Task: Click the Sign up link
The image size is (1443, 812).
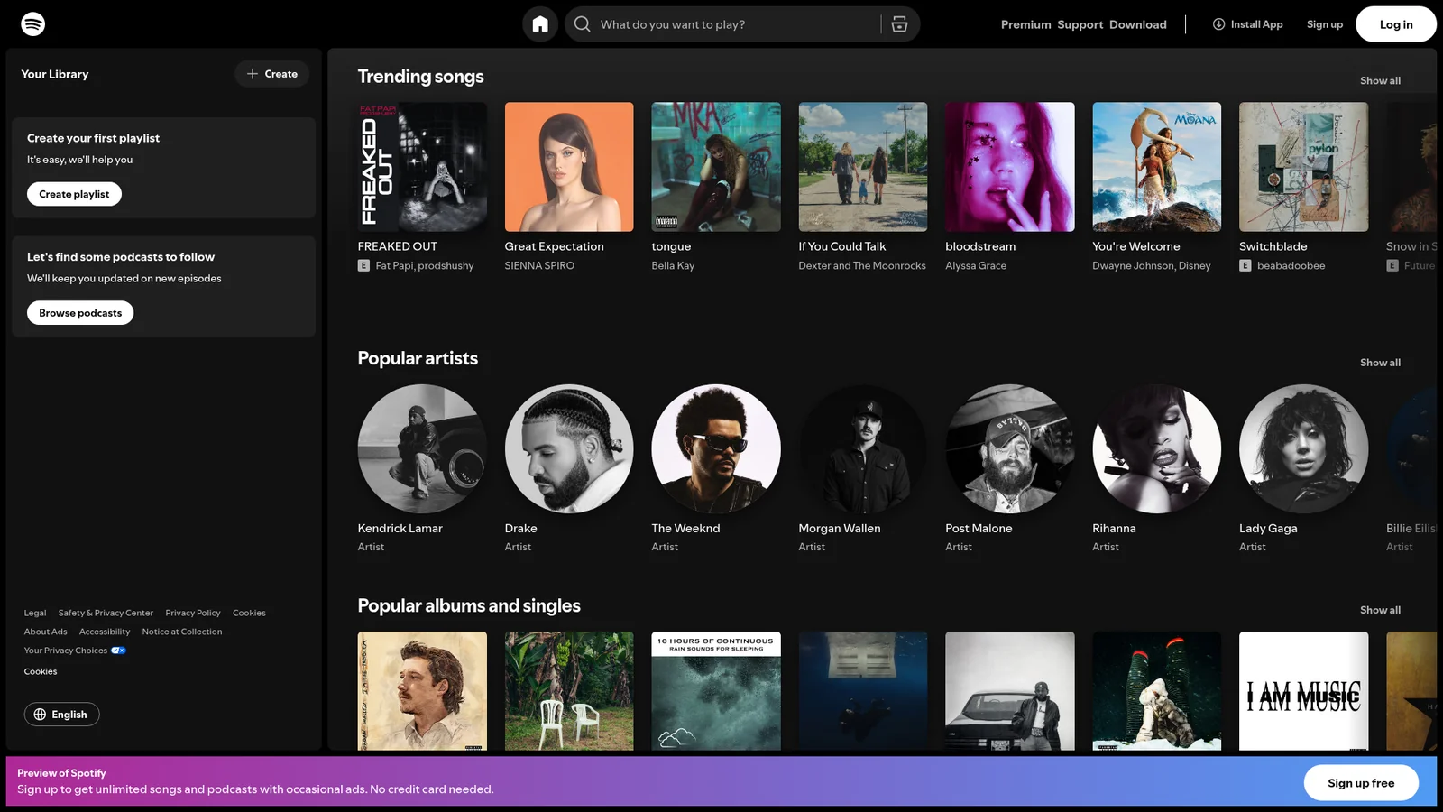Action: (x=1324, y=24)
